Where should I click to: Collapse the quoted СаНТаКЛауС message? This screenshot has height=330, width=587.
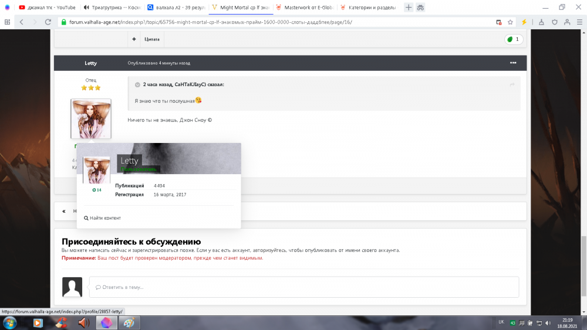click(x=137, y=84)
